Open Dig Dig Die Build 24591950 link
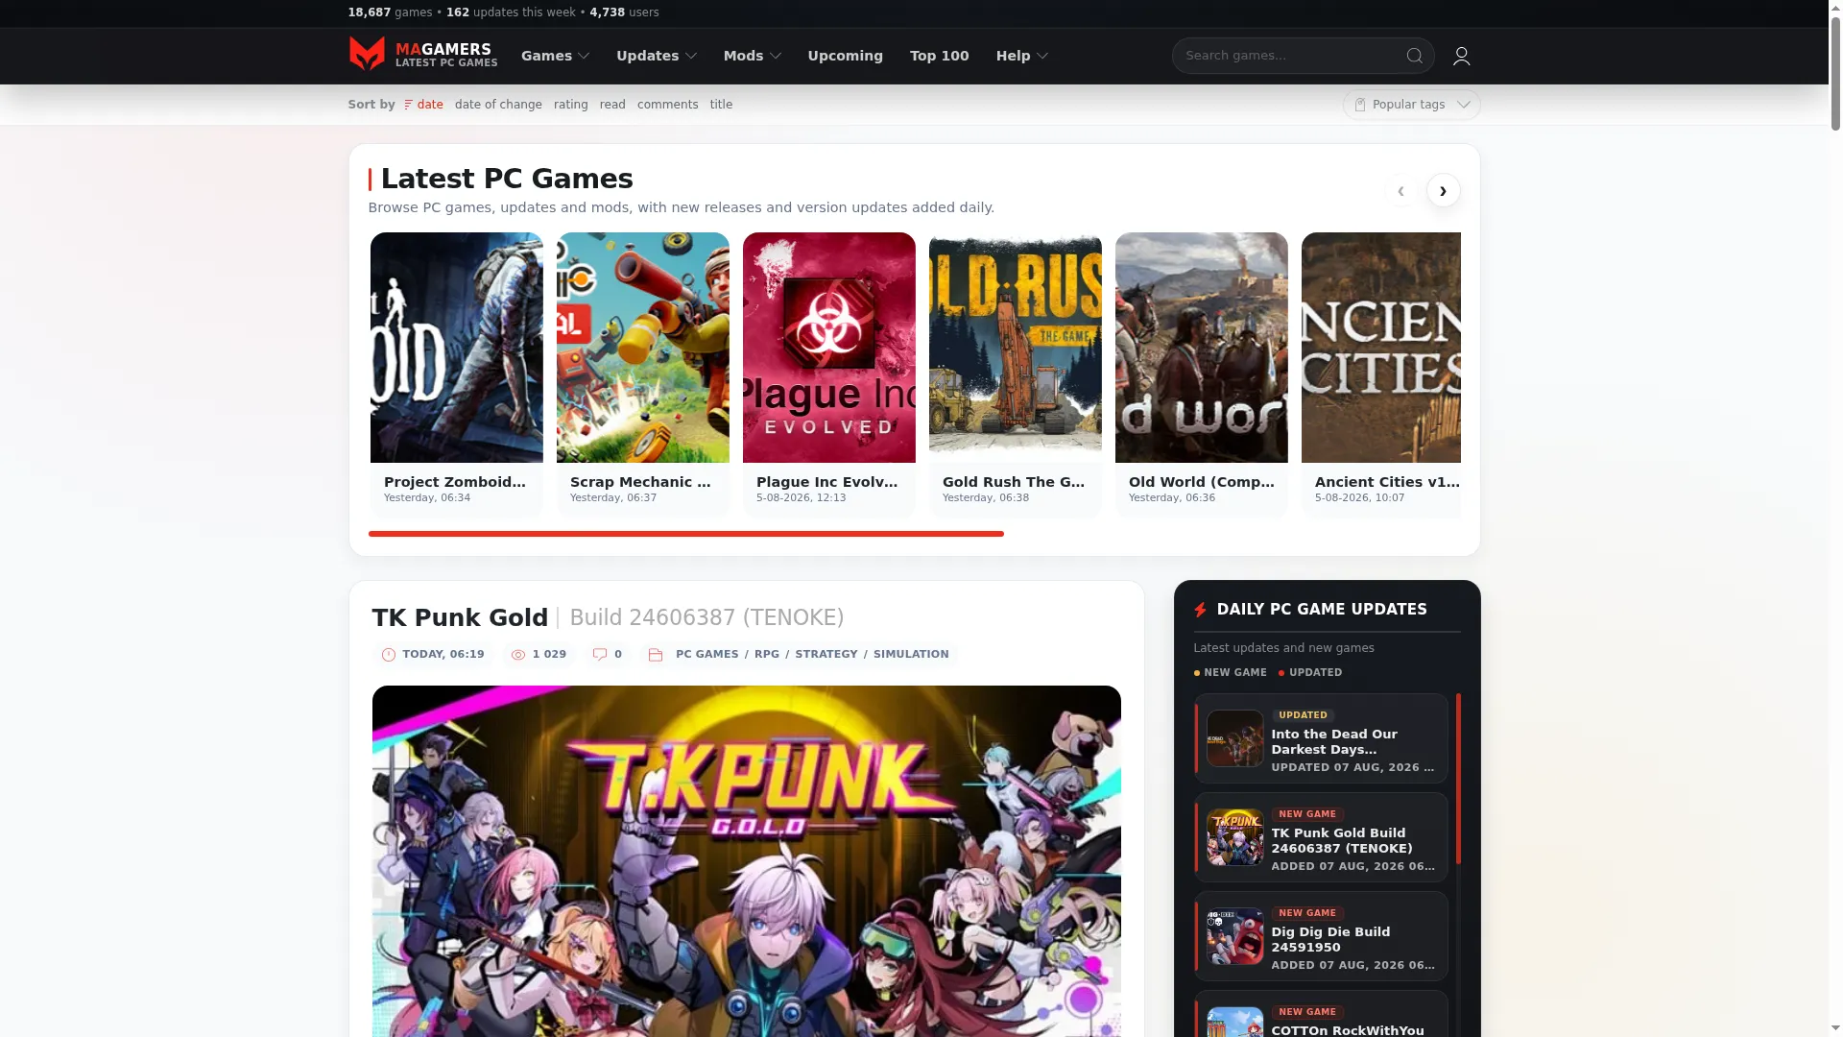 pos(1330,940)
